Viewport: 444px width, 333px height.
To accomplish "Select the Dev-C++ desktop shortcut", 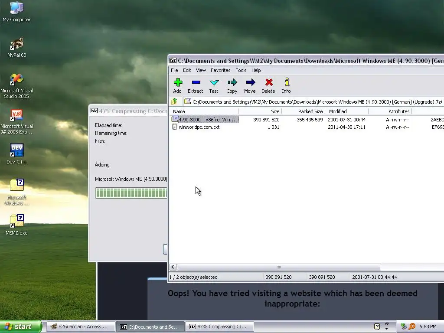I will [17, 154].
